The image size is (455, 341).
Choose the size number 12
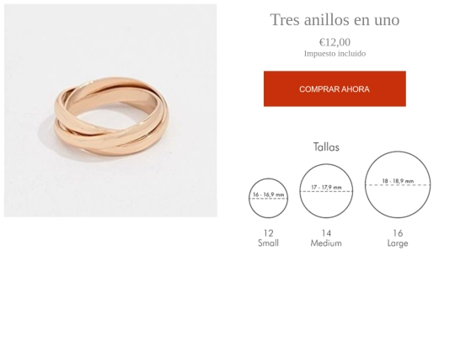269,233
